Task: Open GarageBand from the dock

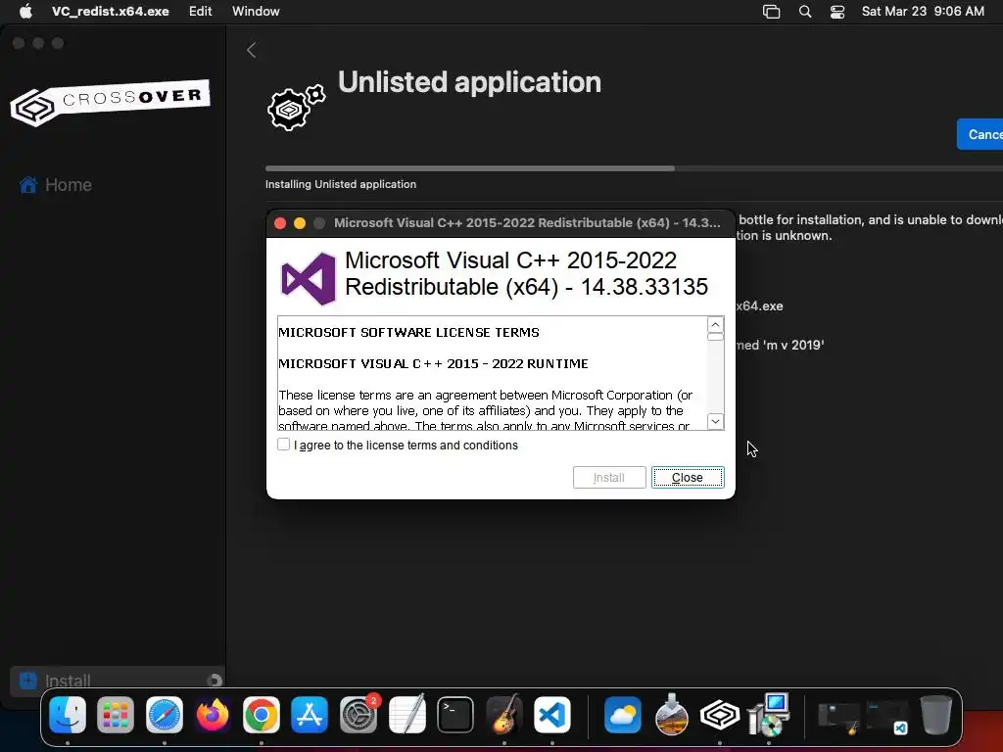Action: pyautogui.click(x=504, y=715)
